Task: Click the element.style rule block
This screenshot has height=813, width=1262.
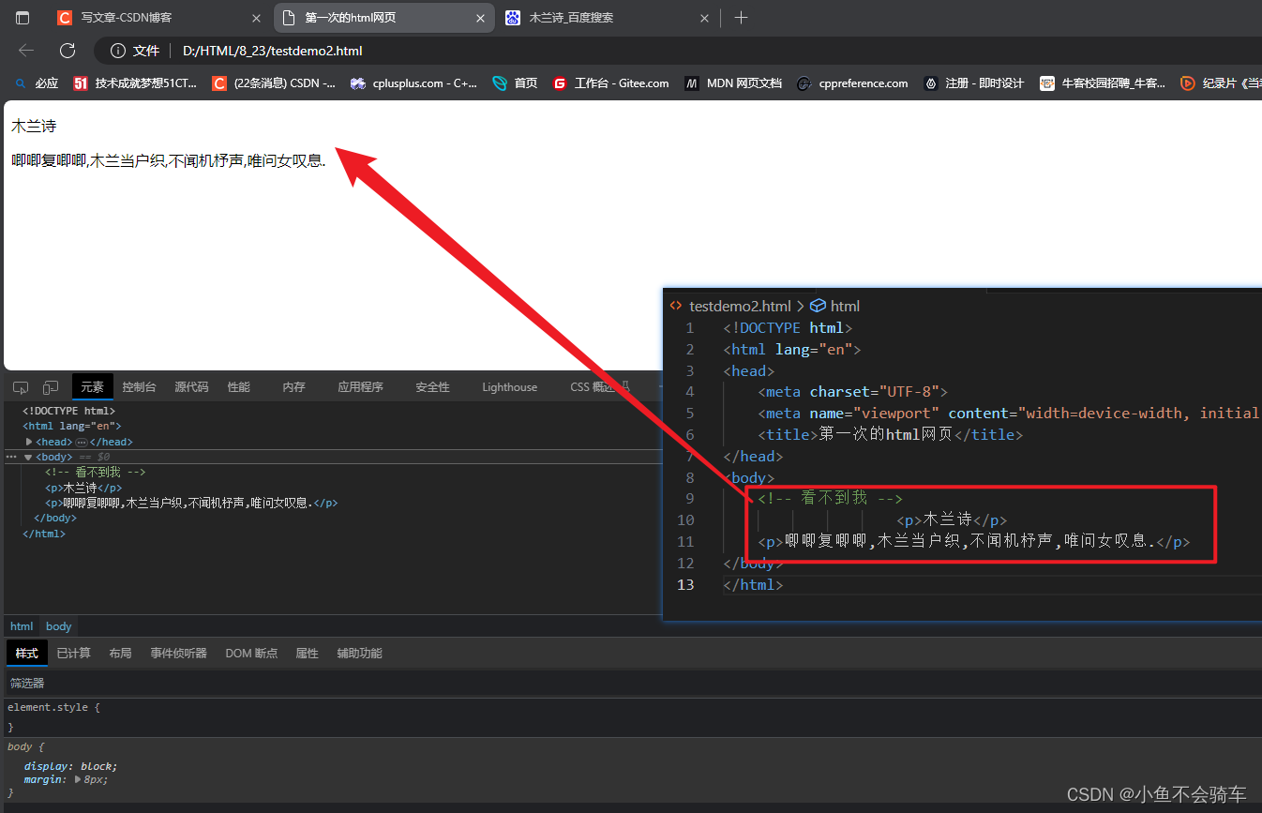Action: coord(631,716)
